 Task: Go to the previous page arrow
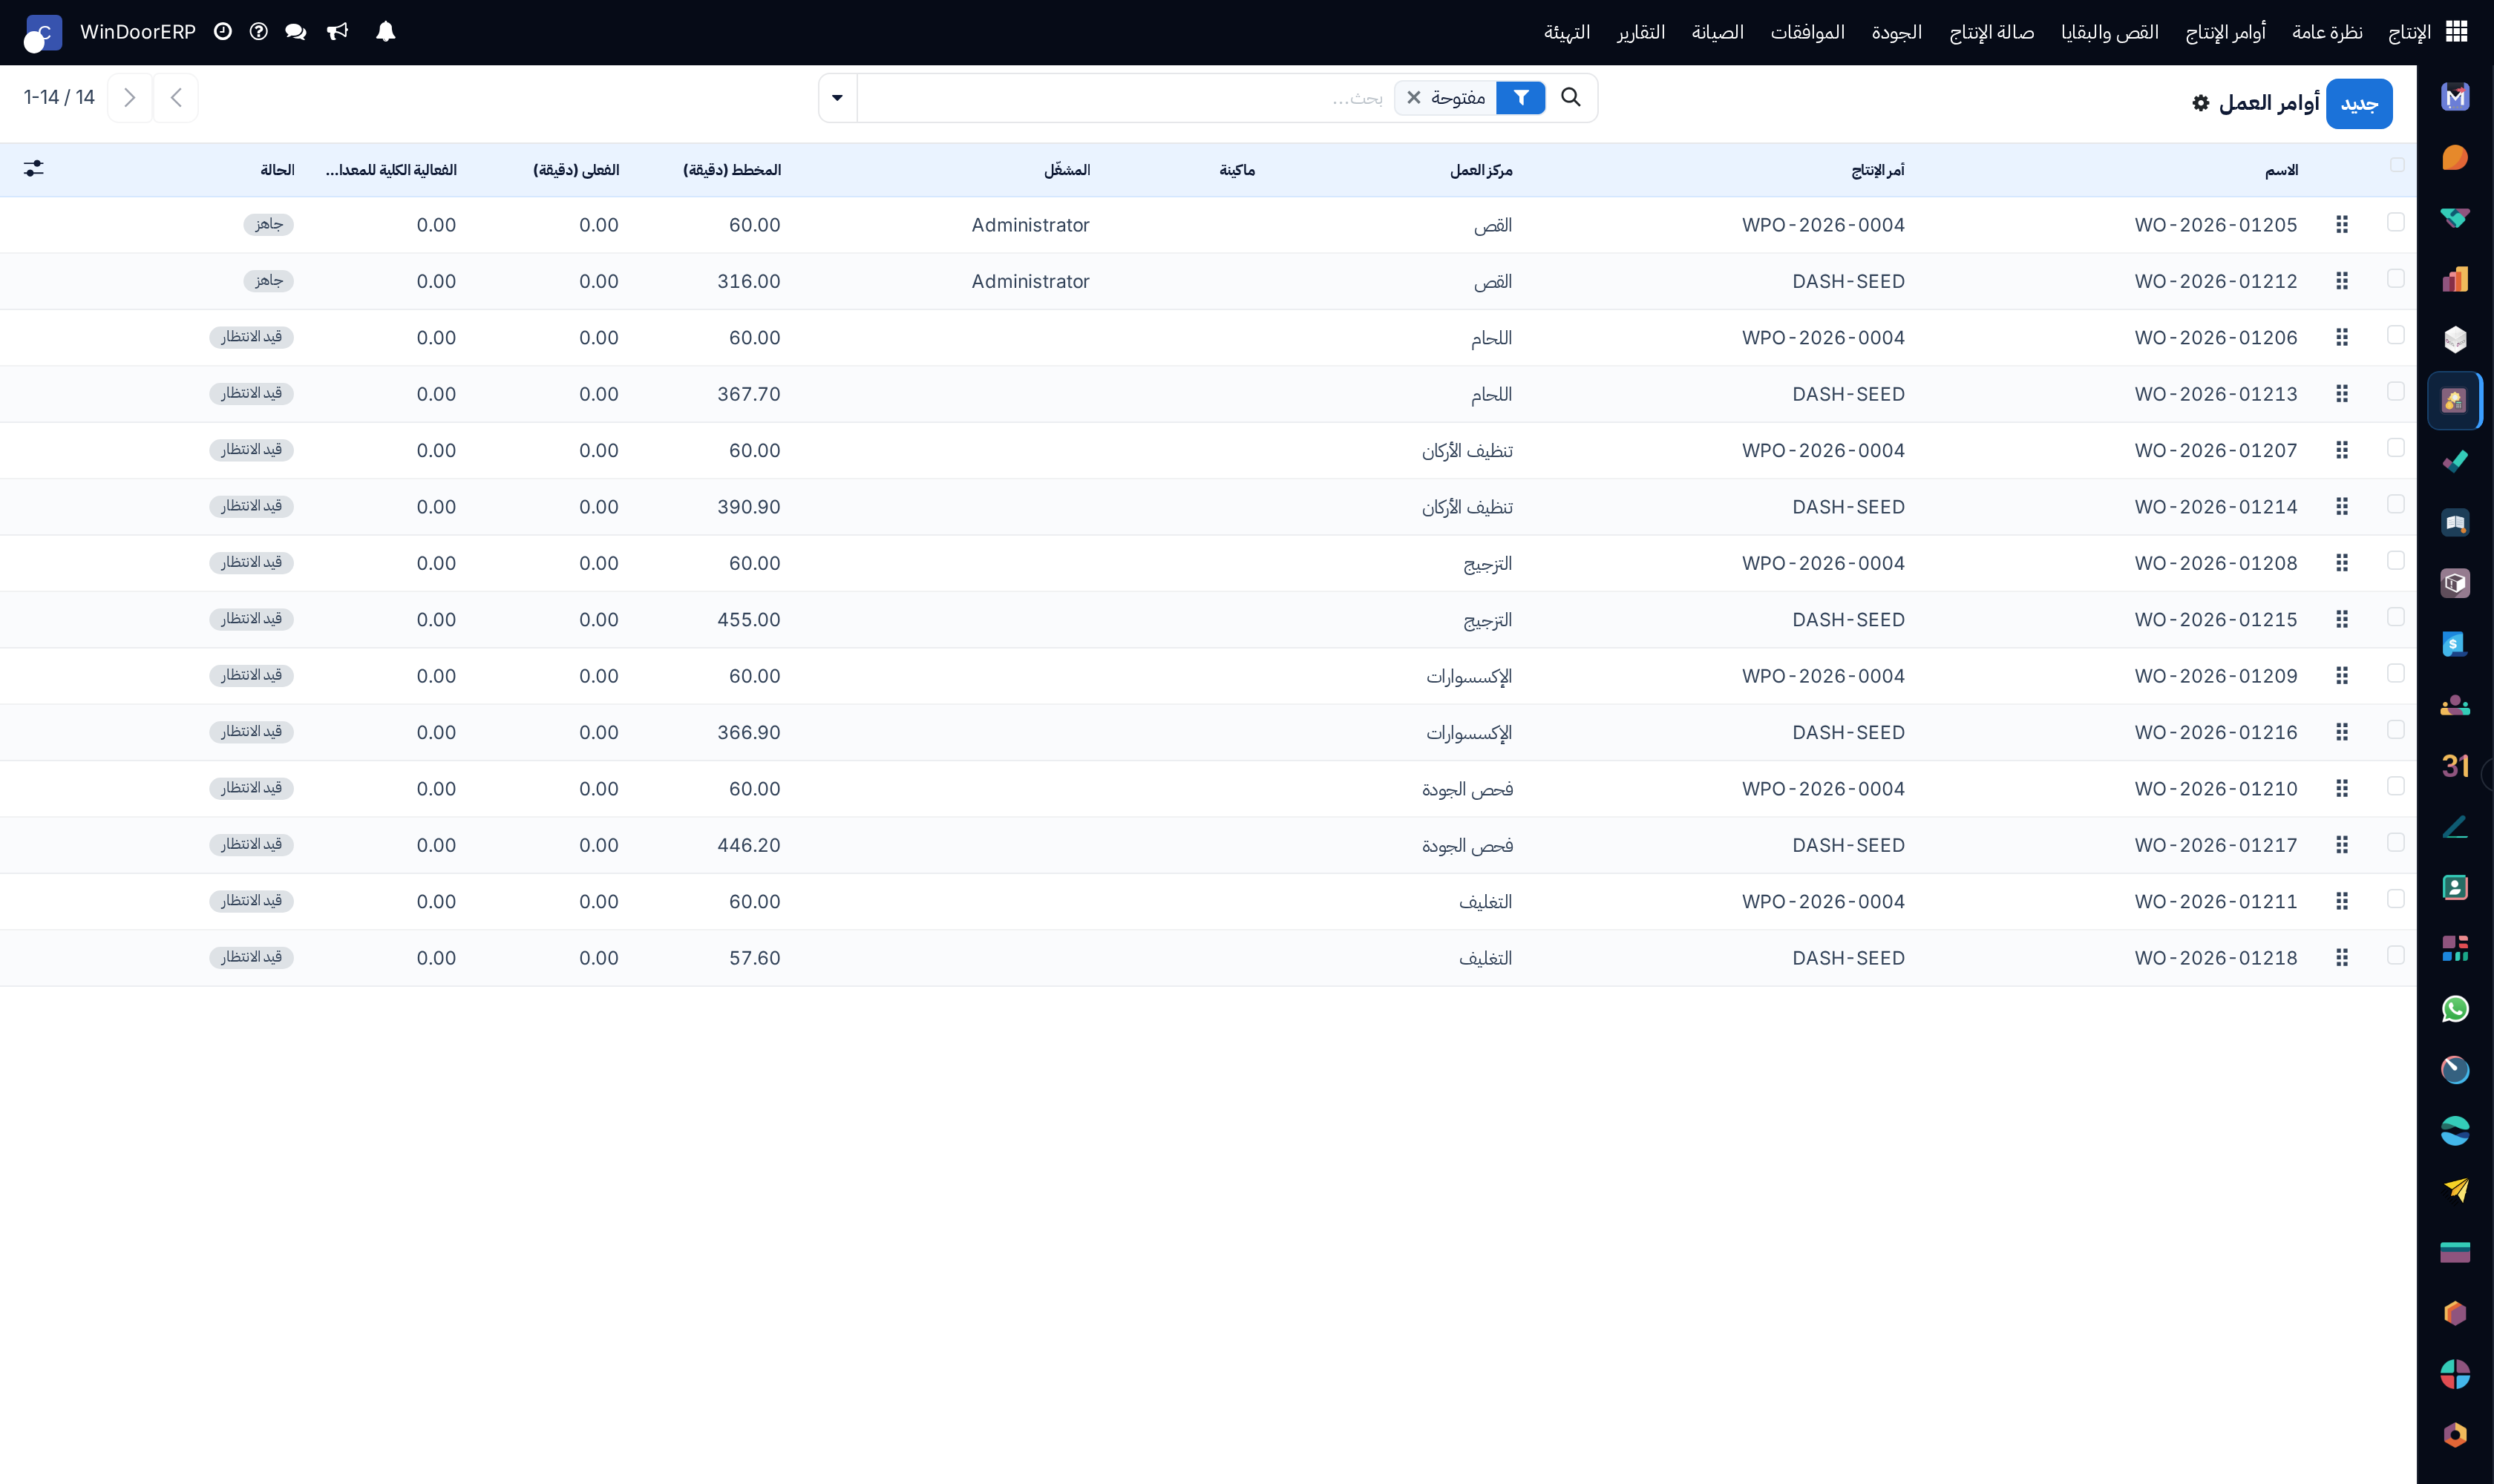pyautogui.click(x=176, y=98)
